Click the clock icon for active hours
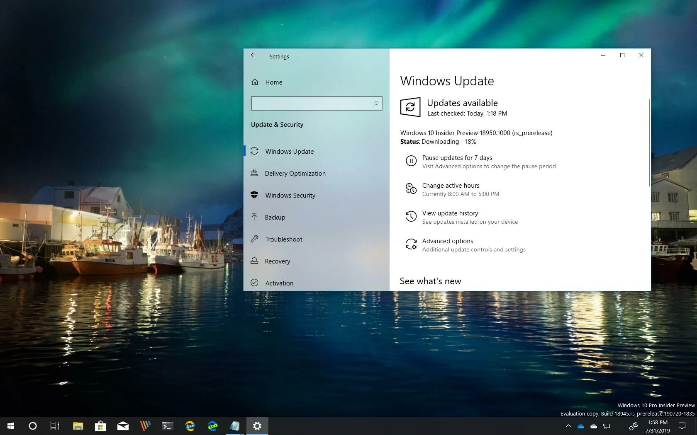697x435 pixels. coord(411,188)
